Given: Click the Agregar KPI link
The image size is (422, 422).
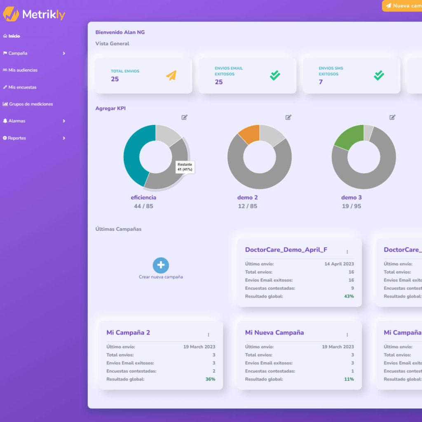Looking at the screenshot, I should tap(110, 108).
